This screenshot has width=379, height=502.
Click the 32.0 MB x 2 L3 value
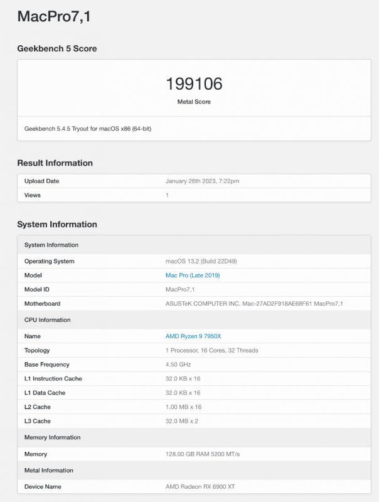182,421
